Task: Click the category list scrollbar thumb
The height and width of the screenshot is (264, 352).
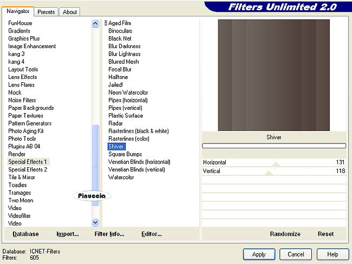Action: tap(95, 165)
